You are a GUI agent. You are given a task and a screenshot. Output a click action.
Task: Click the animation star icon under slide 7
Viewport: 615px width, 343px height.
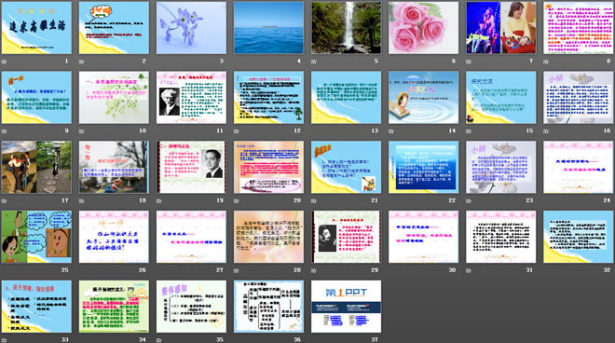click(x=469, y=62)
